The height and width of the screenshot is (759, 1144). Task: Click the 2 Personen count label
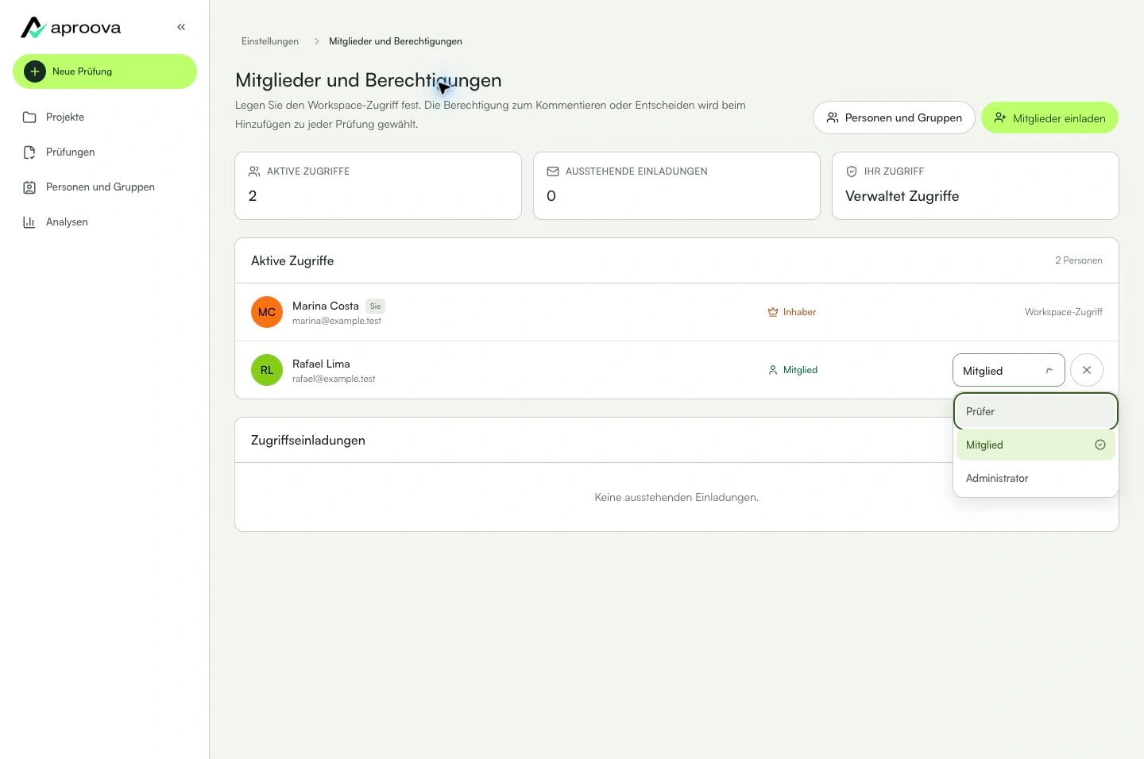point(1078,260)
